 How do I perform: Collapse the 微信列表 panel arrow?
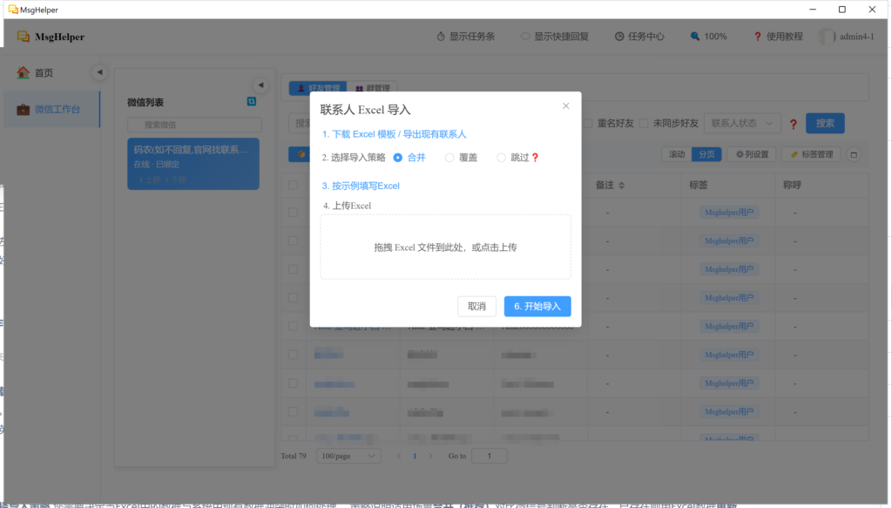coord(260,85)
